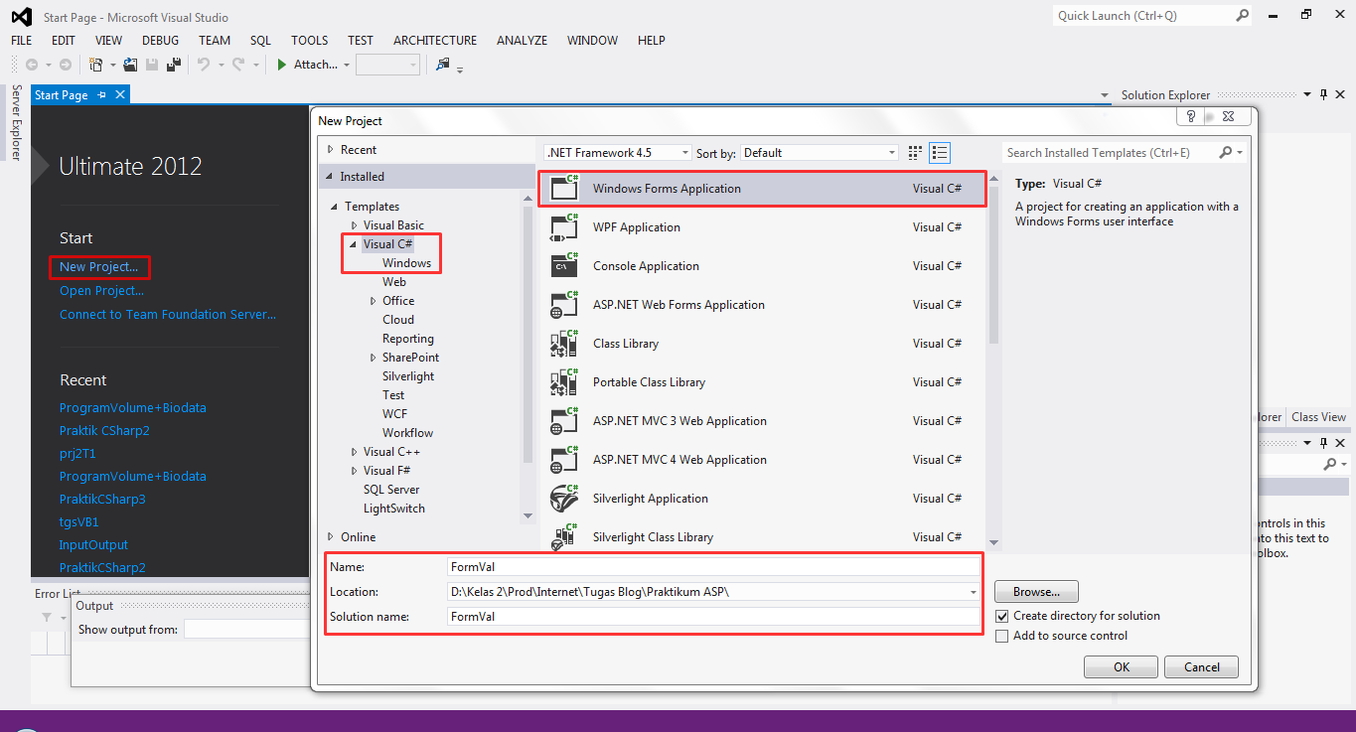Viewport: 1356px width, 732px height.
Task: Collapse the Installed section
Action: pyautogui.click(x=330, y=177)
